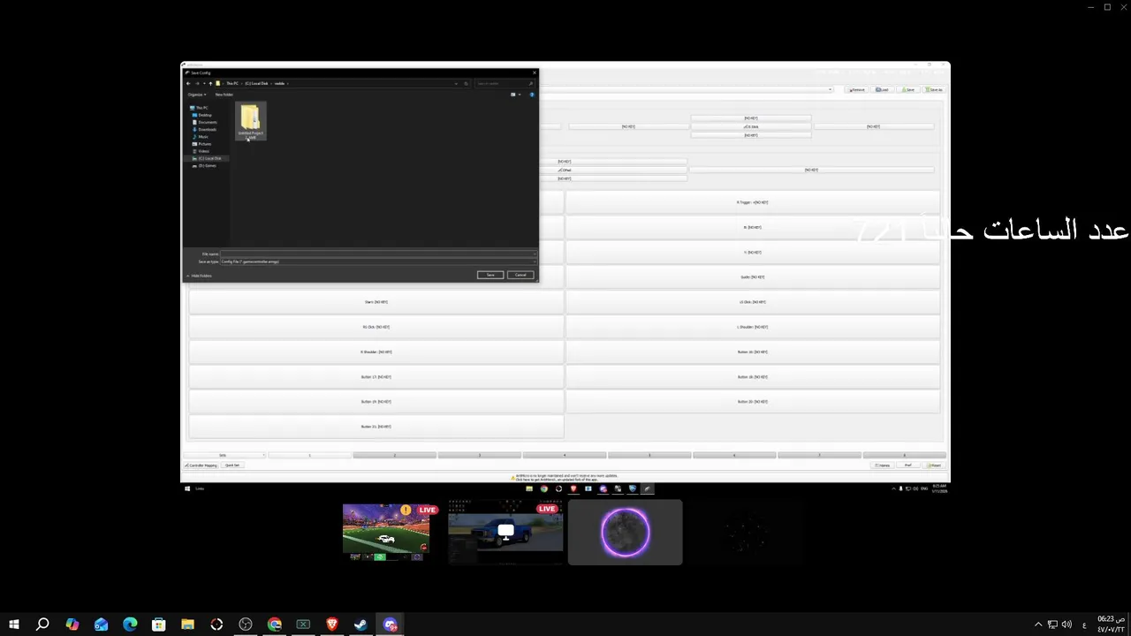Click the Reset button in AntiMicro

pos(933,466)
